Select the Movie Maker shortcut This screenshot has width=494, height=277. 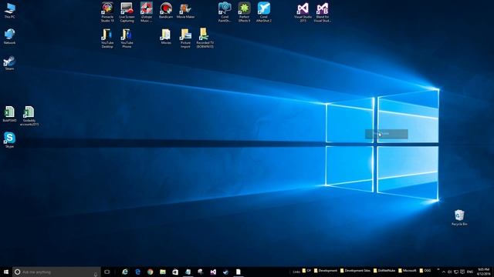(x=185, y=10)
